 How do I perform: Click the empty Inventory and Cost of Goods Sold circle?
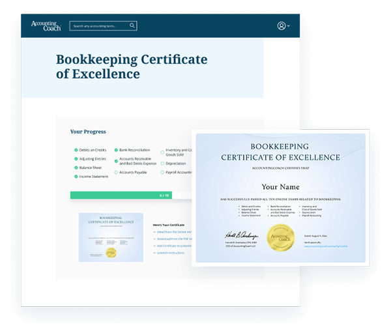(x=162, y=152)
